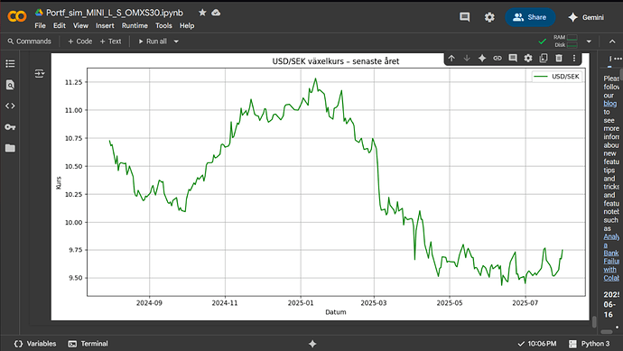Delete the cell with trash icon
This screenshot has height=351, width=623.
coord(559,59)
